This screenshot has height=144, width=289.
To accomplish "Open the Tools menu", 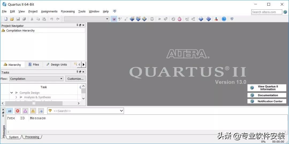I will [x=82, y=11].
